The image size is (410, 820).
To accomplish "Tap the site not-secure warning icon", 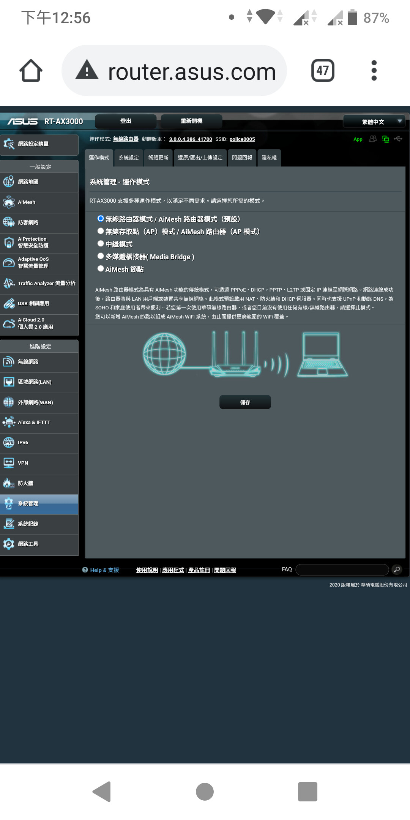I will tap(87, 69).
